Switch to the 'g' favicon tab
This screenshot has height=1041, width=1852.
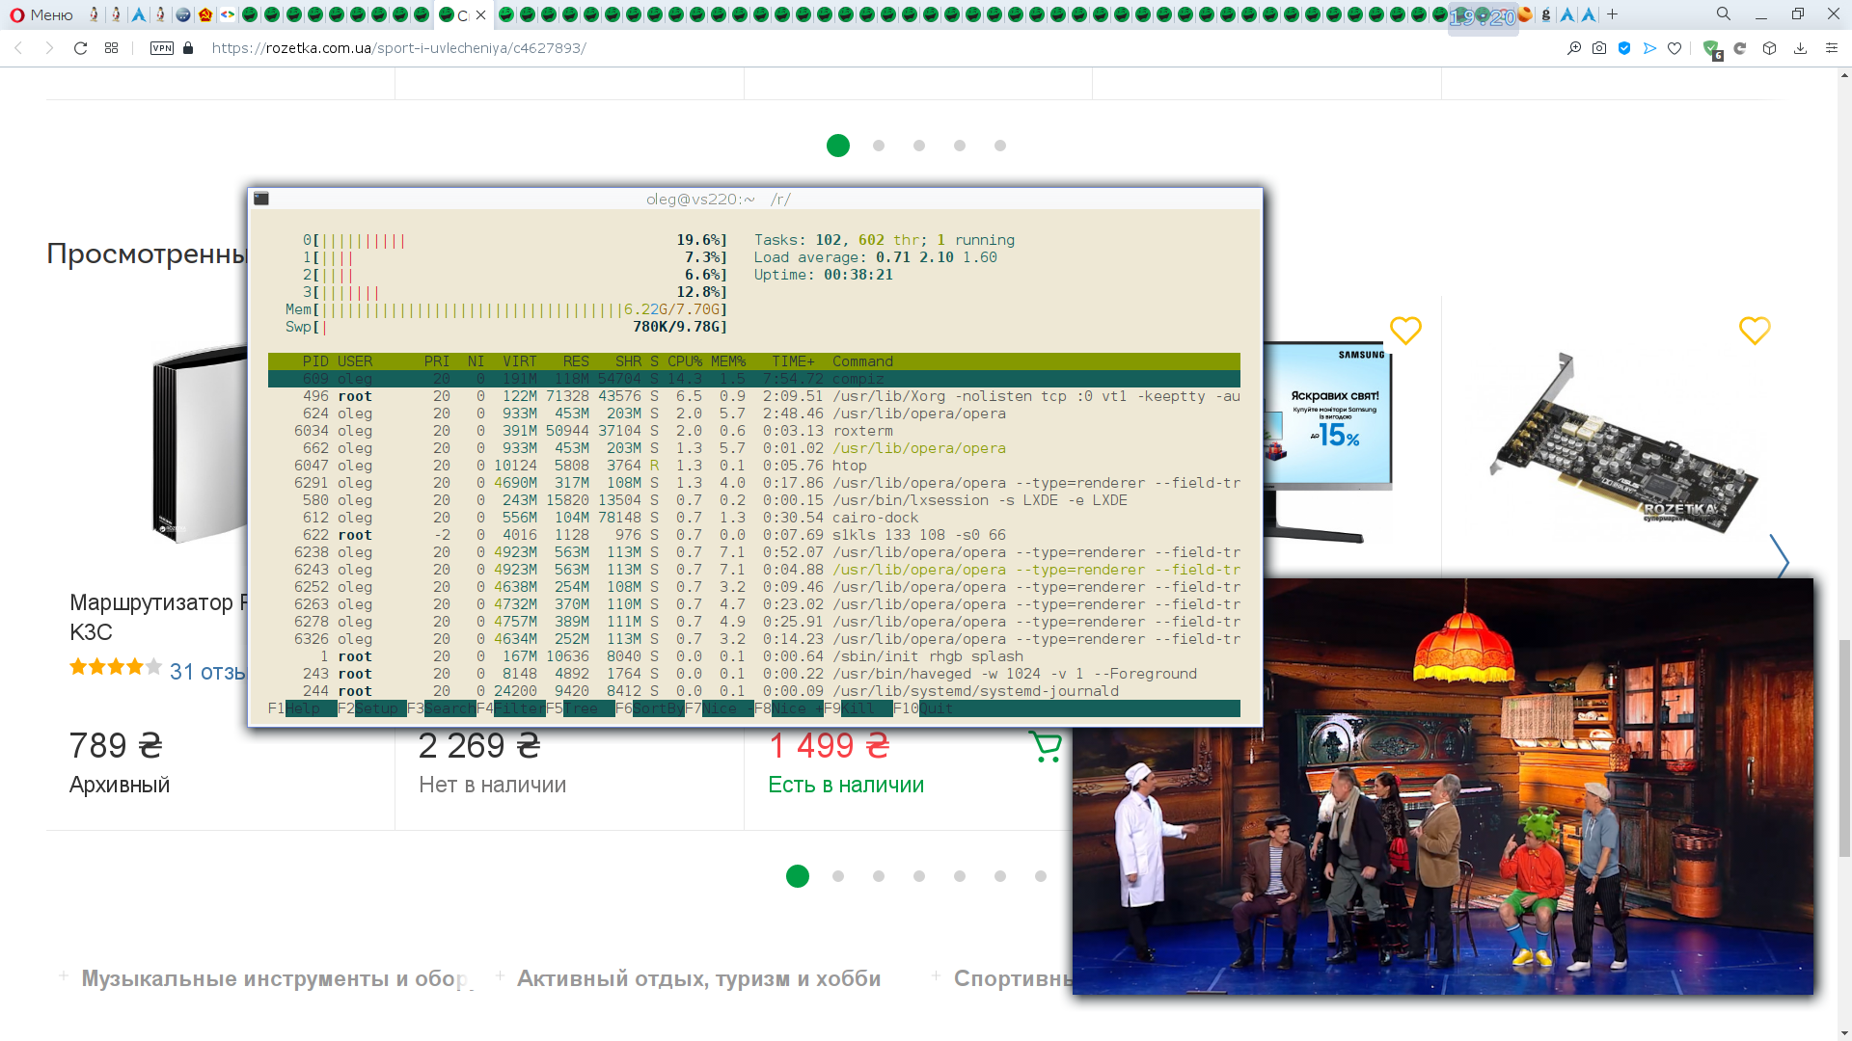1546,14
